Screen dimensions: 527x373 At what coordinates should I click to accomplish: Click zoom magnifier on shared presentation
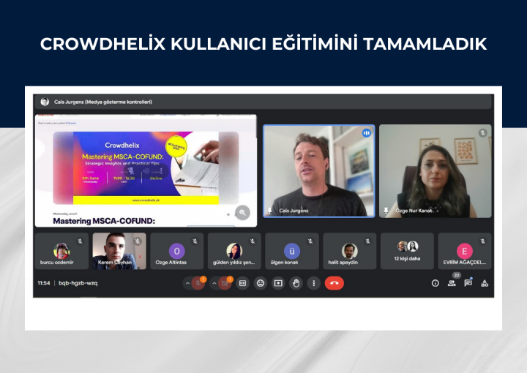(242, 212)
